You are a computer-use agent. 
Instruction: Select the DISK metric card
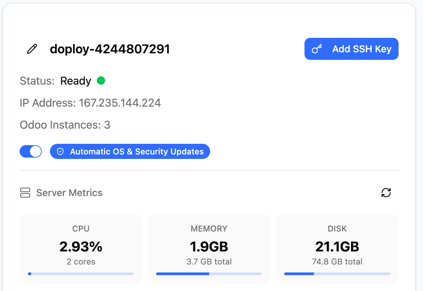coord(337,249)
